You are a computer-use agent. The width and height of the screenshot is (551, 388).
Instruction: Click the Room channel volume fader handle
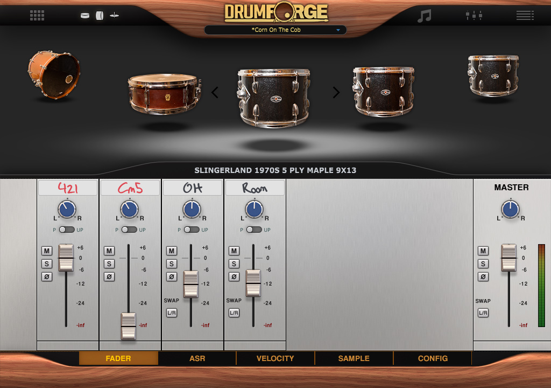253,283
